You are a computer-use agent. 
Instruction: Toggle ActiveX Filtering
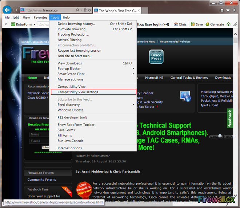point(93,40)
